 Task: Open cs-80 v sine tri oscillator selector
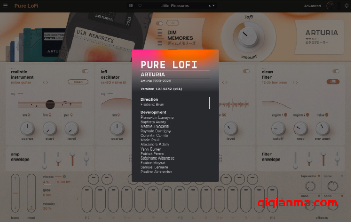coord(113,82)
